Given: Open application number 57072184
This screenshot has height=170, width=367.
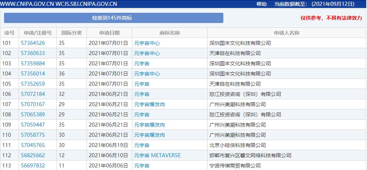Looking at the screenshot, I should coord(33,94).
